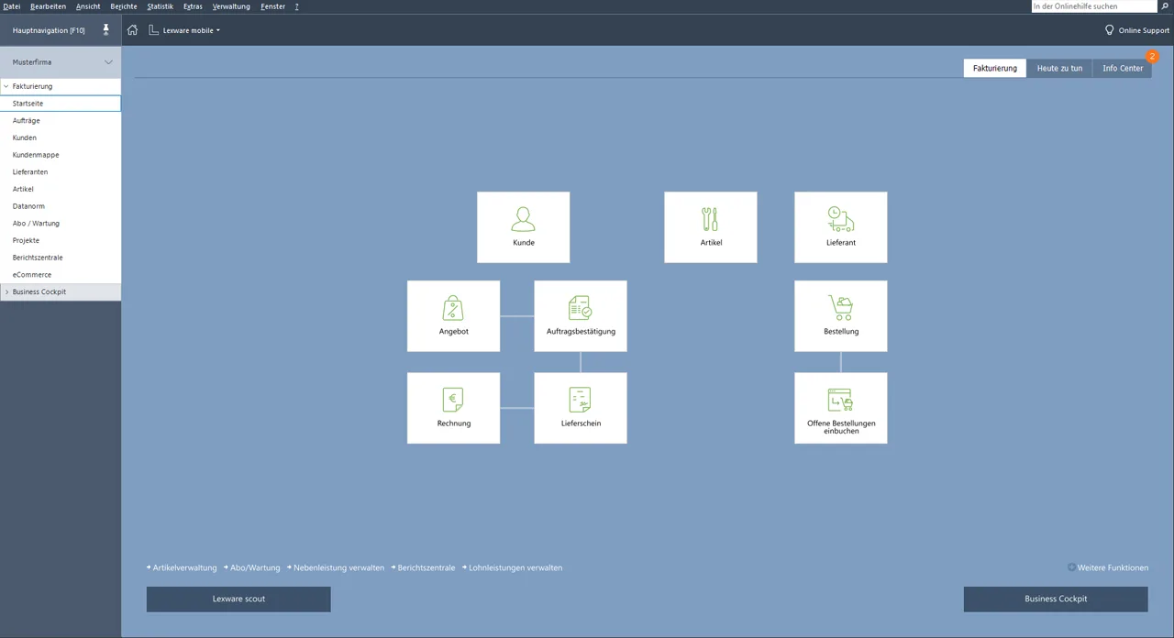Open the Angebot tile with the bag icon
Image resolution: width=1174 pixels, height=638 pixels.
(x=454, y=316)
